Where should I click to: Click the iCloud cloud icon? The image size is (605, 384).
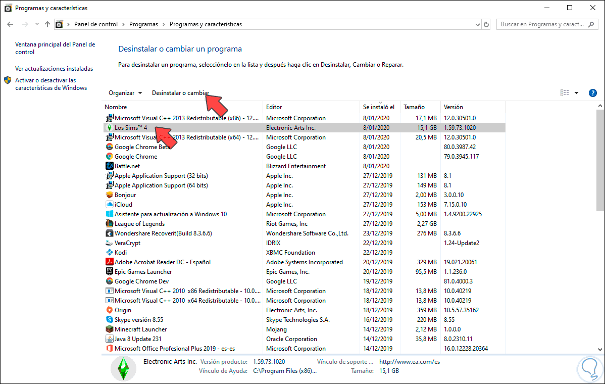(x=110, y=205)
